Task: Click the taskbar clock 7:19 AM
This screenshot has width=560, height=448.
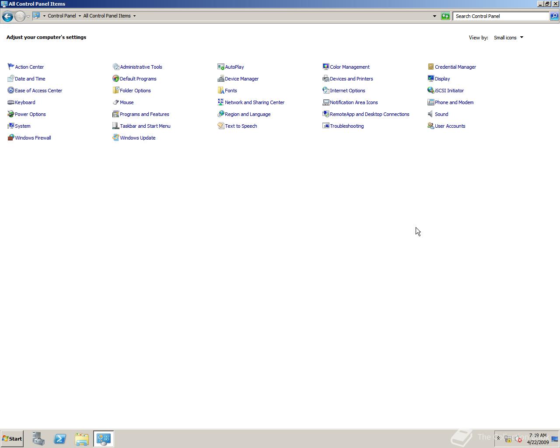Action: coord(538,439)
